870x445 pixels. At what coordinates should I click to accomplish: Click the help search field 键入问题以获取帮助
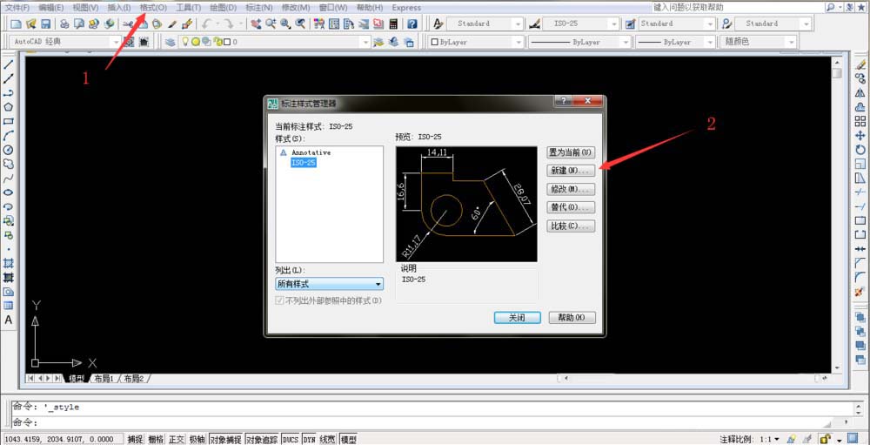(x=738, y=7)
